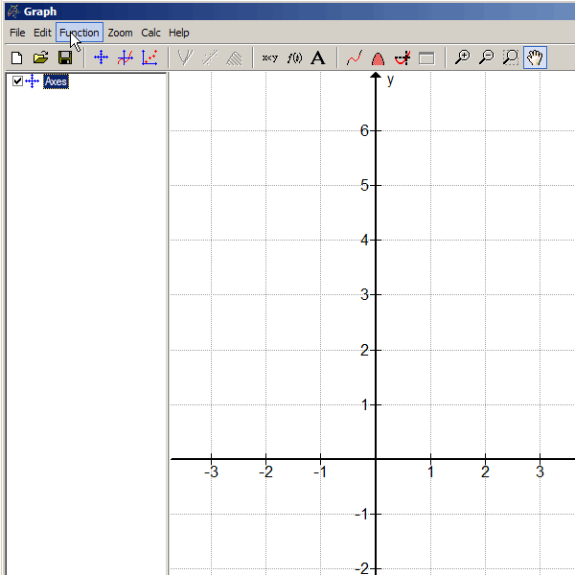This screenshot has width=575, height=575.
Task: Select the Axes item in the list
Action: pos(56,81)
